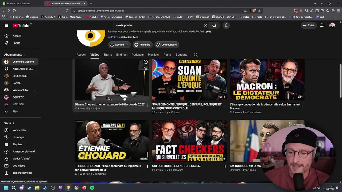Expand the Abonnements section chevron
Image resolution: width=342 pixels, height=192 pixels.
(25, 55)
